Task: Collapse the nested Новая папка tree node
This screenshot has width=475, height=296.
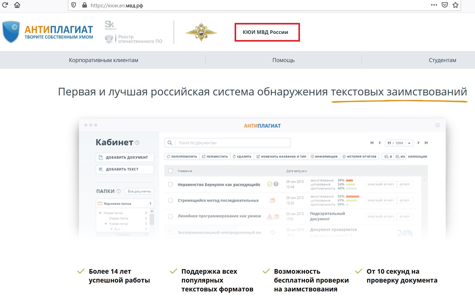Action: pyautogui.click(x=106, y=224)
